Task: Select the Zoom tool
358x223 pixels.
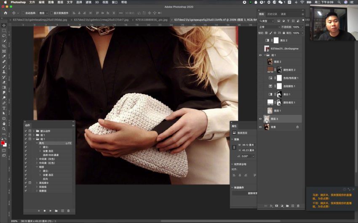Action: pyautogui.click(x=4, y=129)
